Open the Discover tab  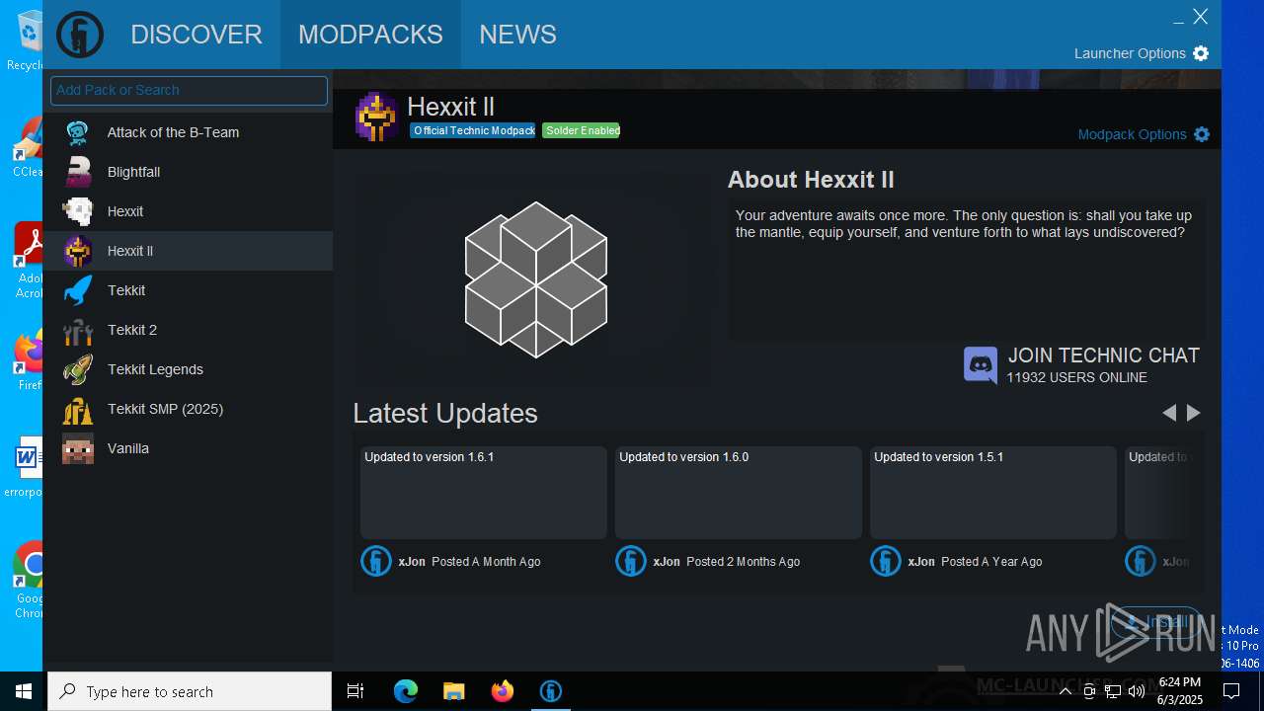tap(197, 35)
